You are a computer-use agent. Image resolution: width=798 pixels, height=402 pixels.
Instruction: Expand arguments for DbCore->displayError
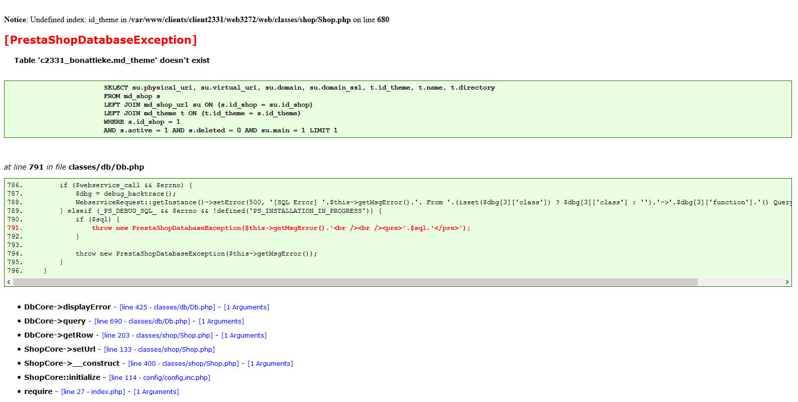coord(247,307)
